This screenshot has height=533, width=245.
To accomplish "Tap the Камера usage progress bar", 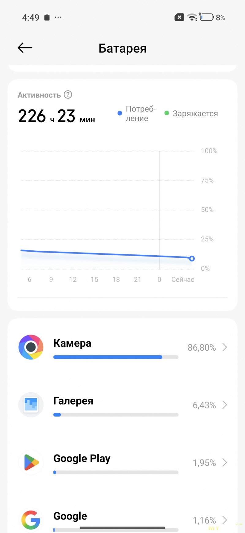I will pos(115,357).
